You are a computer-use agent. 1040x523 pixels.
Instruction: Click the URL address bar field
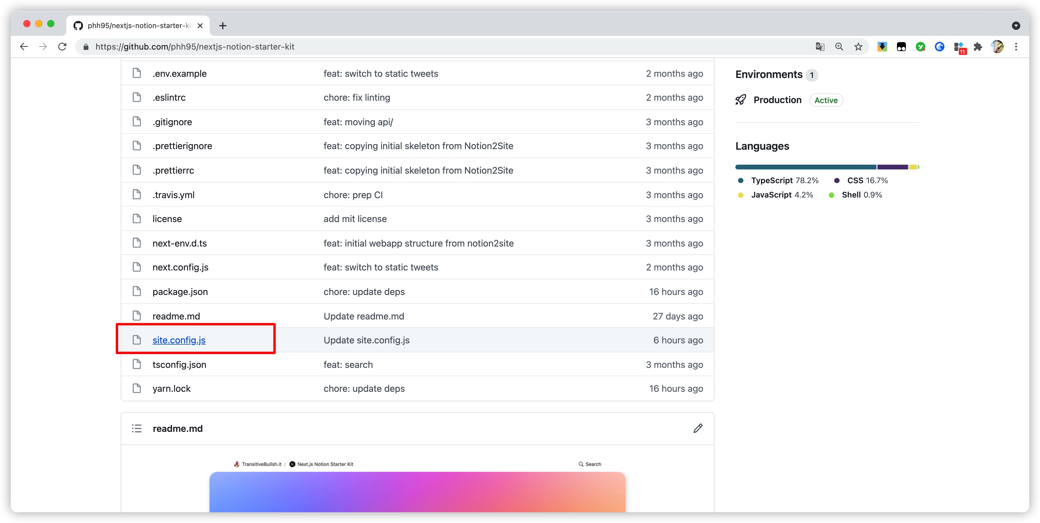tap(404, 47)
